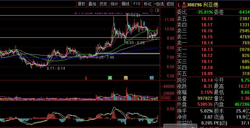
Task: Click the 7.29 - 7.46 gap label
Action: (105, 57)
